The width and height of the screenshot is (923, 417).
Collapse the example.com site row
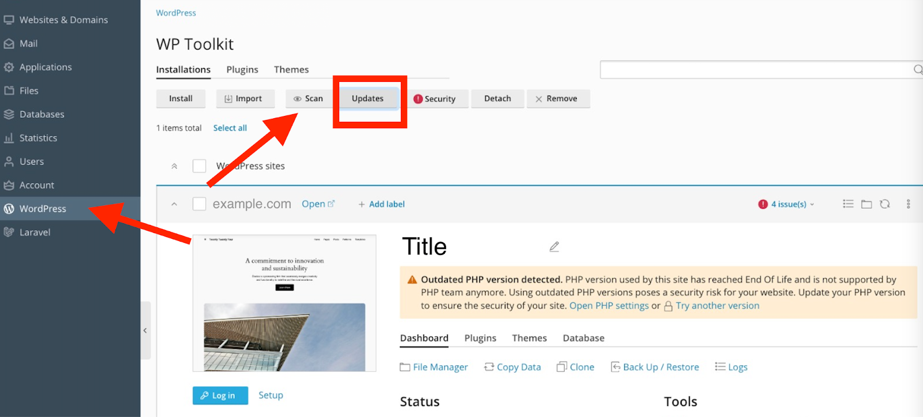coord(174,204)
